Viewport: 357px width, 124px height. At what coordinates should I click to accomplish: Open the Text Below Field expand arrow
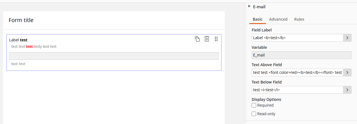[x=347, y=90]
